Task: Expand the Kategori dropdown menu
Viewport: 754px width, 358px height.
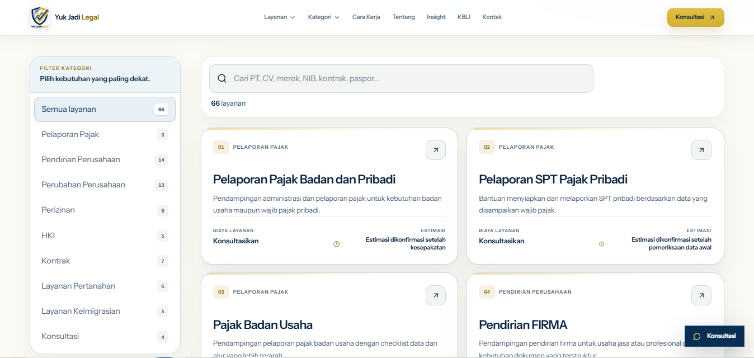Action: point(324,17)
